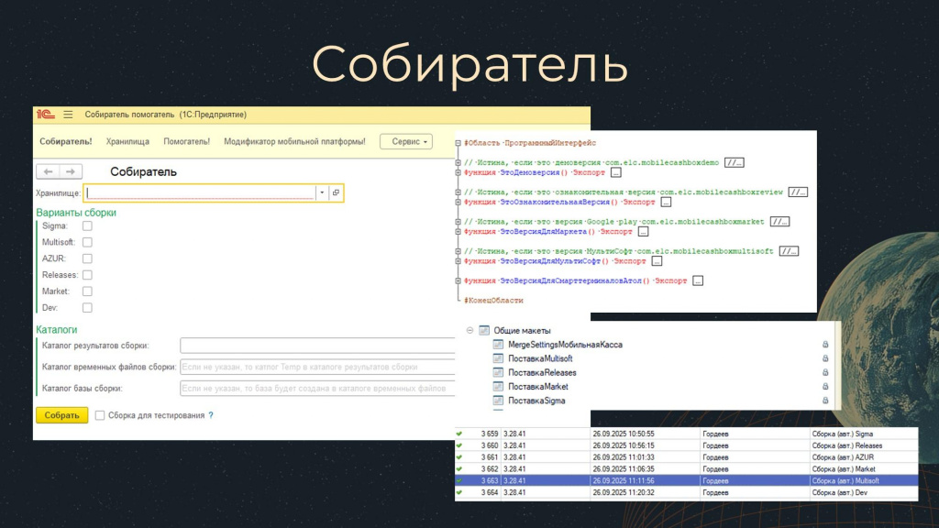Check the Market build variant checkbox
The height and width of the screenshot is (528, 939).
pyautogui.click(x=87, y=291)
